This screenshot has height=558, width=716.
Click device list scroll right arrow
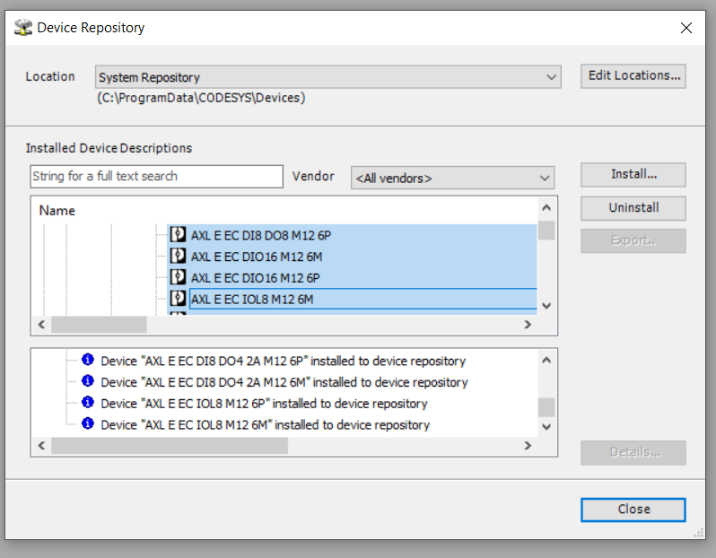pyautogui.click(x=528, y=324)
